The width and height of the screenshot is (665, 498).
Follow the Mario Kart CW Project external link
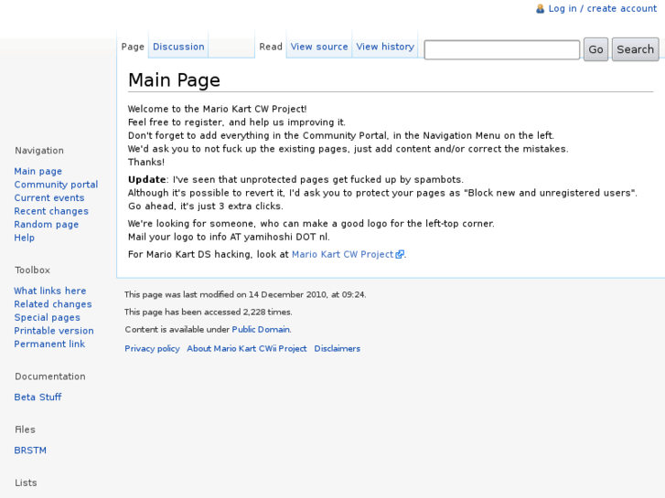click(343, 254)
